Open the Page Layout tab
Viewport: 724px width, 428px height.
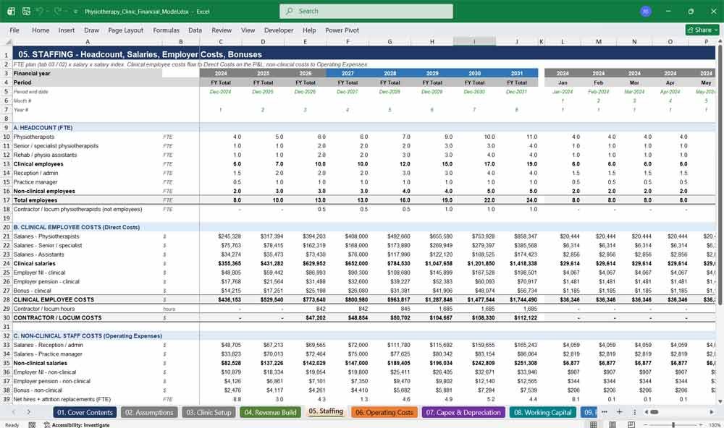click(125, 30)
